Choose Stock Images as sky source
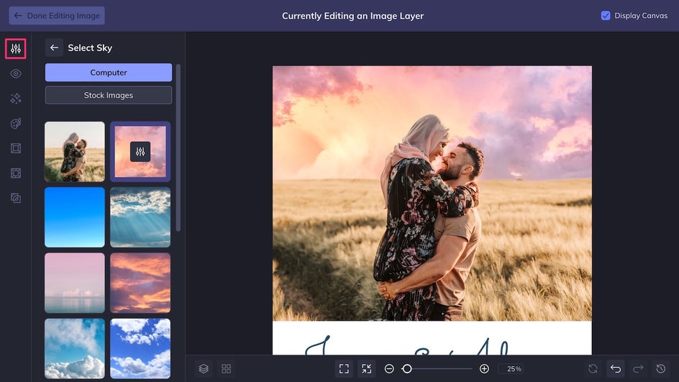679x382 pixels. (x=109, y=95)
